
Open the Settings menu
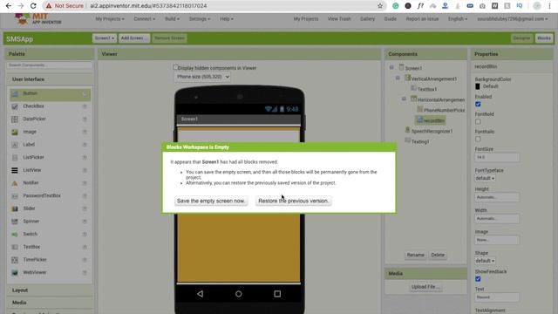pos(200,19)
